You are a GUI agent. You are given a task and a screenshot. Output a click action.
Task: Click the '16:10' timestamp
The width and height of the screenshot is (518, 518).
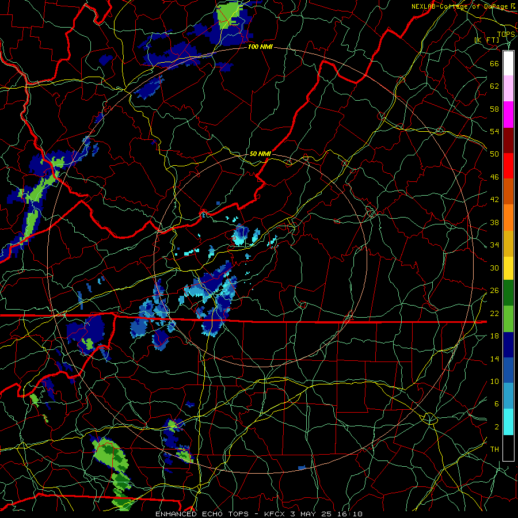[350, 514]
